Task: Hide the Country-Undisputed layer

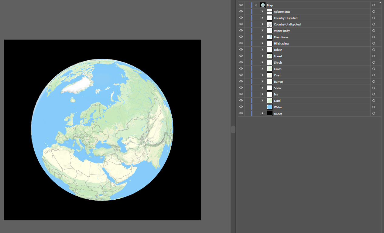Action: [x=241, y=24]
